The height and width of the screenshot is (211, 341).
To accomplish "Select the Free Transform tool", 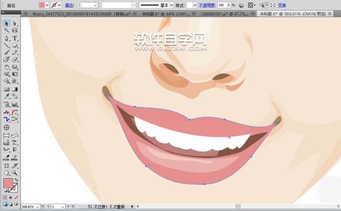I will (x=15, y=74).
